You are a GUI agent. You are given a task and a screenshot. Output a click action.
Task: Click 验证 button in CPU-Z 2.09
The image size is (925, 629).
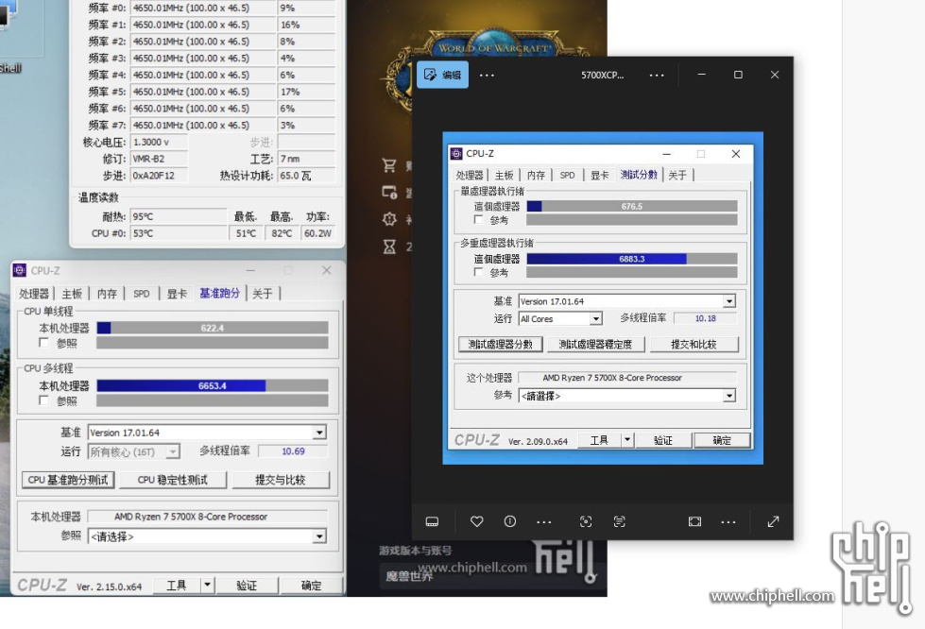click(x=663, y=440)
